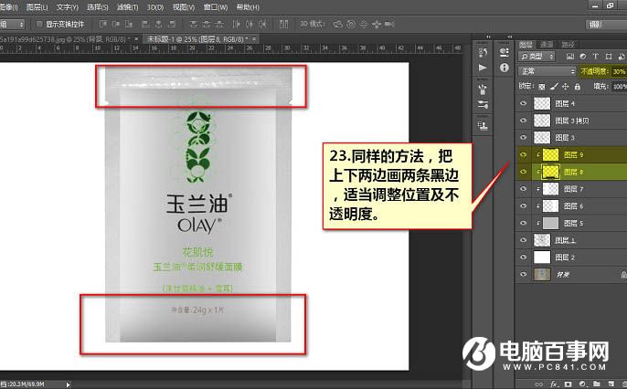The width and height of the screenshot is (627, 389).
Task: Open 视图(V) menu
Action: [184, 7]
